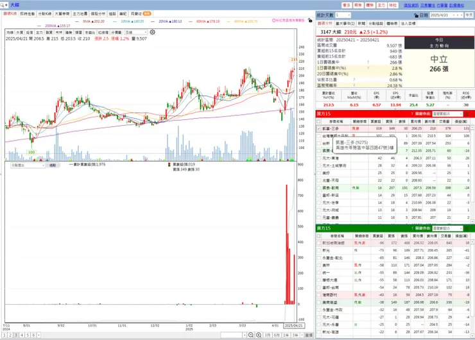Click the 重置 reset button
This screenshot has width=475, height=340.
(309, 335)
